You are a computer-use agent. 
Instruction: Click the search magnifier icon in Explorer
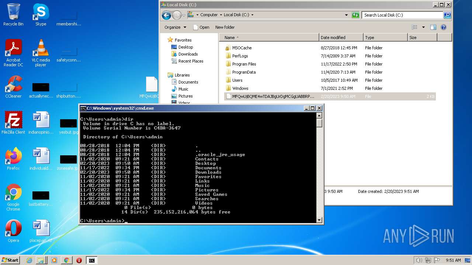447,15
